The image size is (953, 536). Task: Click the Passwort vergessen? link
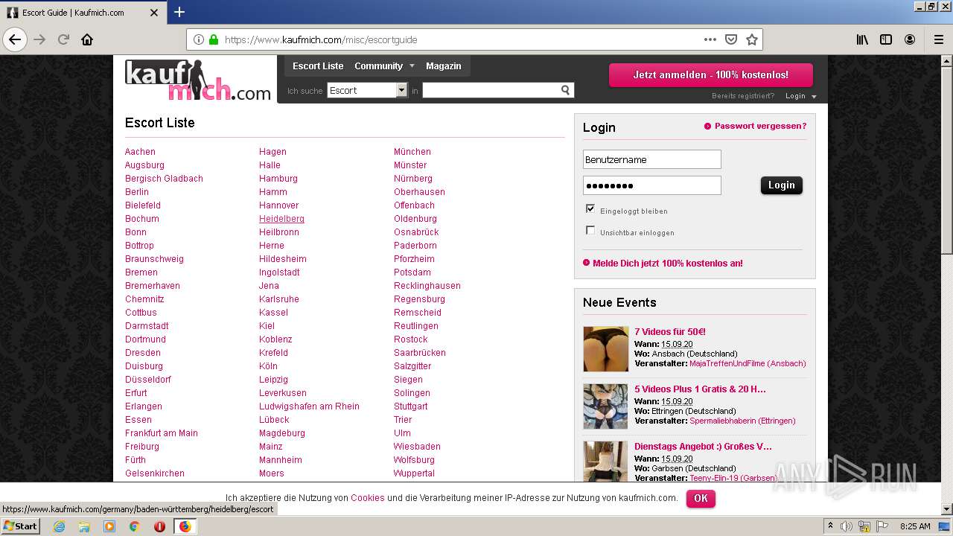pyautogui.click(x=760, y=126)
